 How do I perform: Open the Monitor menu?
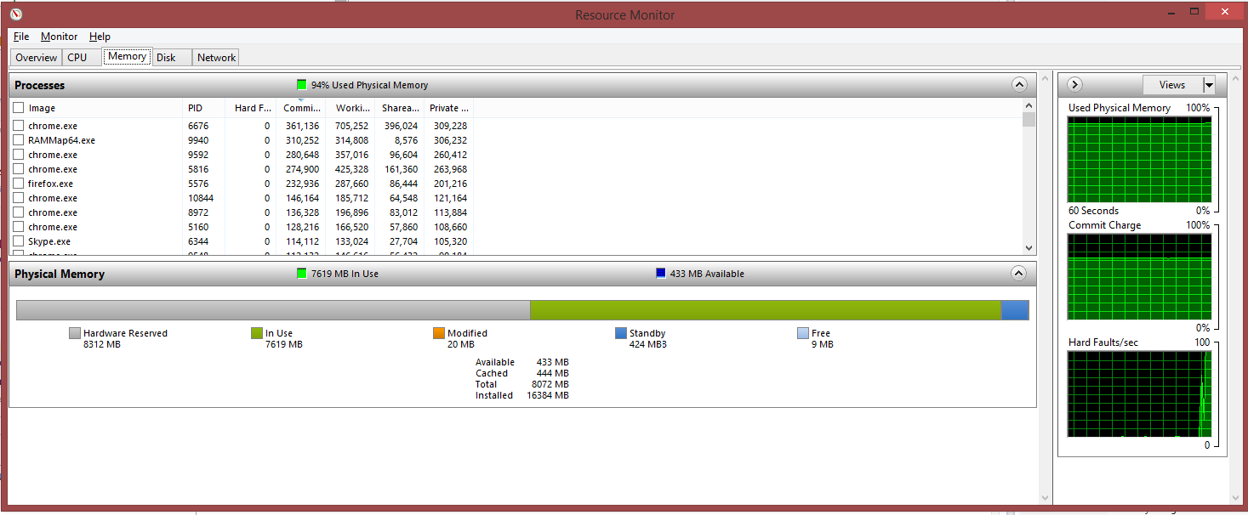59,37
